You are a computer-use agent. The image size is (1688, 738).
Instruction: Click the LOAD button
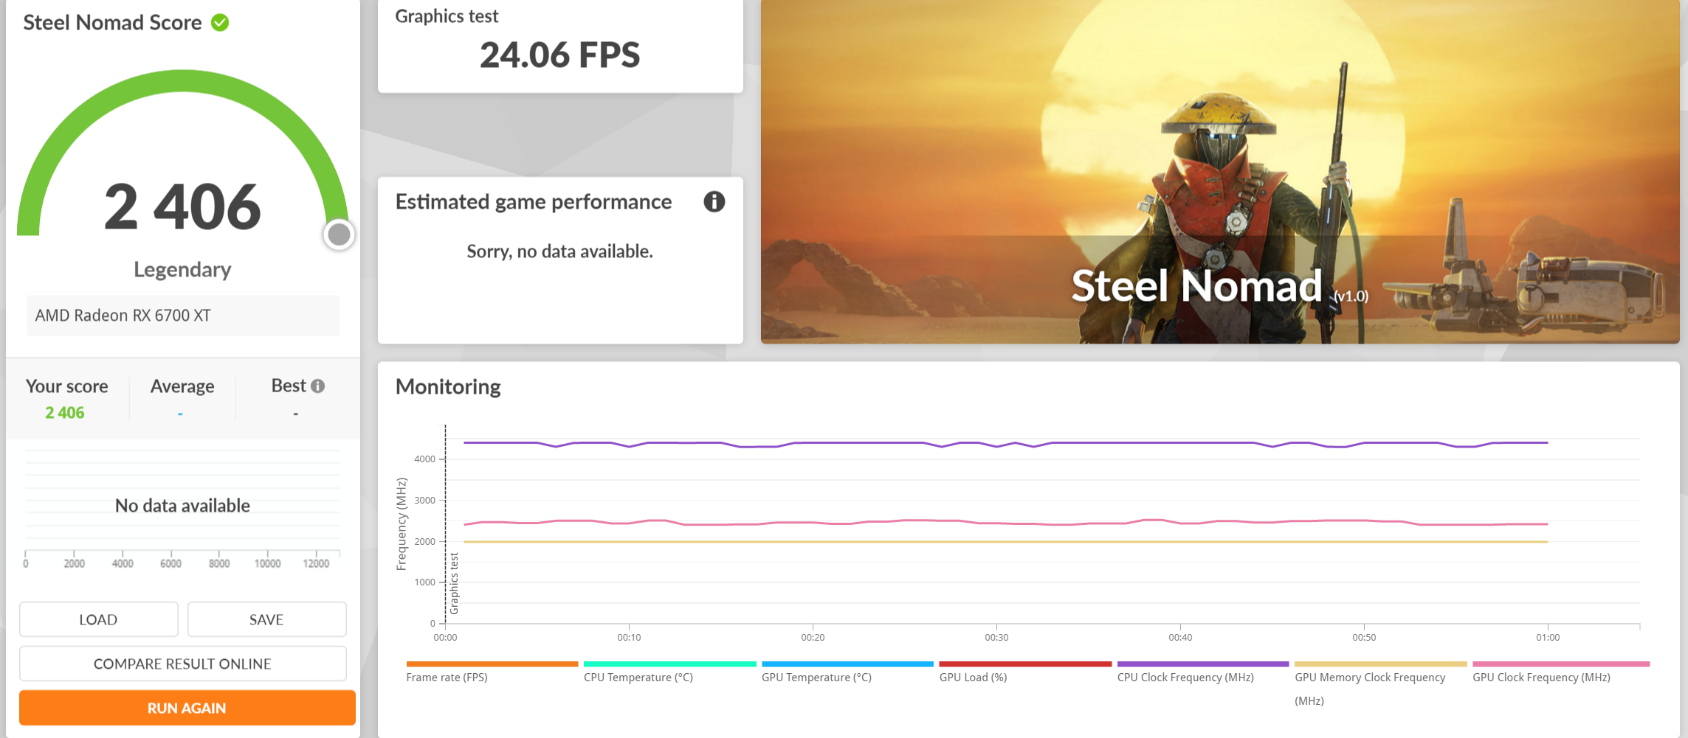(98, 619)
